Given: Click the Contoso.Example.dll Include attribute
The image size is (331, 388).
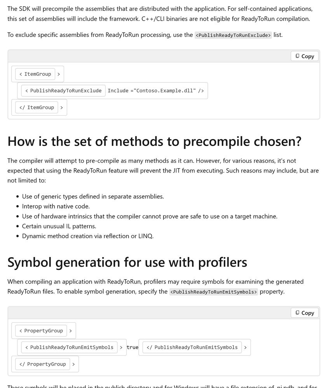Looking at the screenshot, I should [x=155, y=91].
